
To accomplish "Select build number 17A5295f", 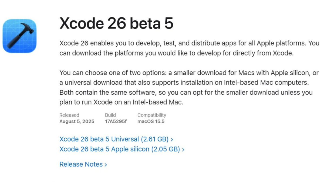I will click(x=116, y=121).
